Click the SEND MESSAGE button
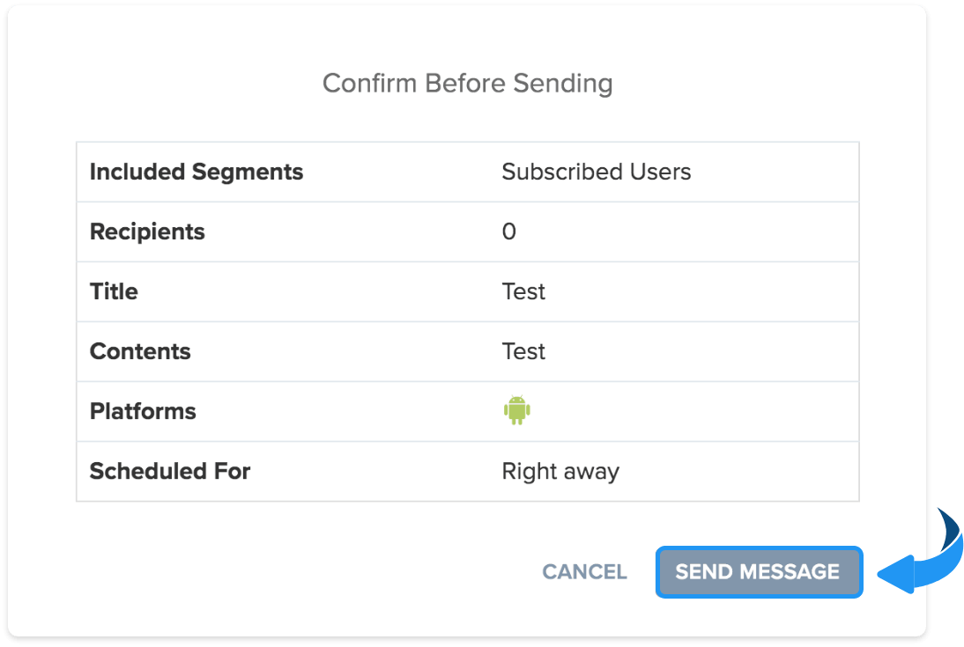This screenshot has height=647, width=964. (760, 571)
